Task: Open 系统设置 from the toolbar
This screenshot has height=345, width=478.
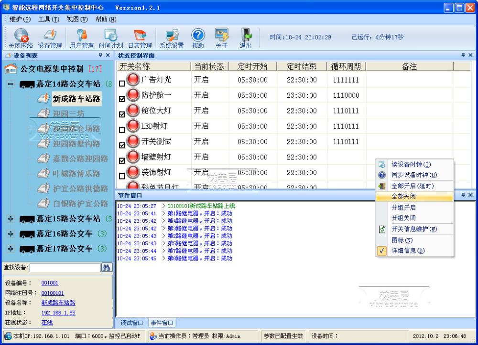Action: pos(172,37)
